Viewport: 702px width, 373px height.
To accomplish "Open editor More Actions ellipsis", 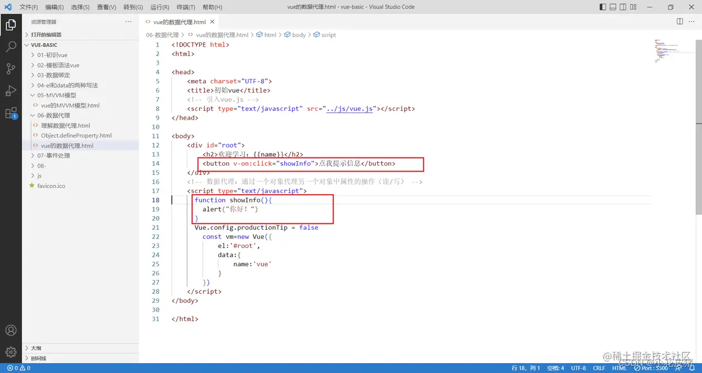I will click(692, 21).
